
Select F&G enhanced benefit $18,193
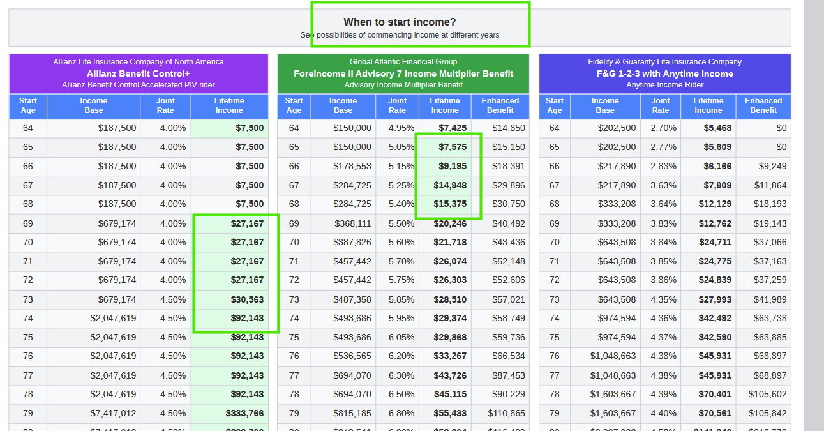[x=770, y=204]
